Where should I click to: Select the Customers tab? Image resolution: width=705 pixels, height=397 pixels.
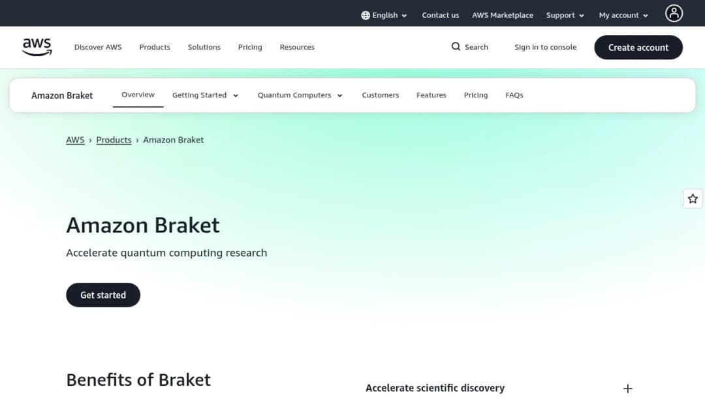(x=381, y=95)
